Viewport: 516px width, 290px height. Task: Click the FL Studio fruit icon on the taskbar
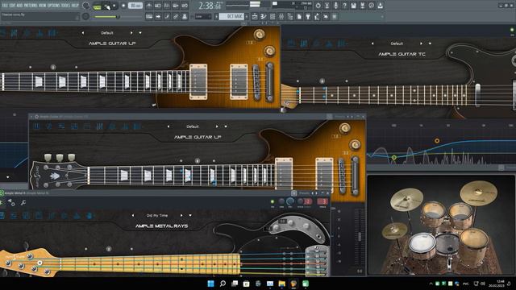(x=293, y=284)
